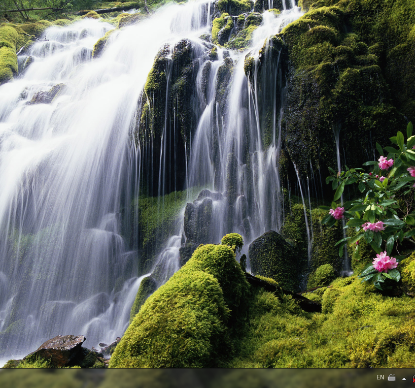Open the touch keyboard tray icon
Image resolution: width=415 pixels, height=388 pixels.
392,377
